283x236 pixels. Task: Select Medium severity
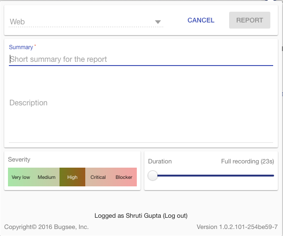[x=46, y=177]
